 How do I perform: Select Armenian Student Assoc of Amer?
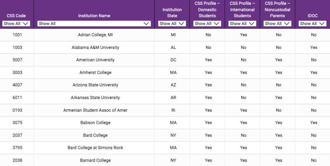[x=95, y=110]
